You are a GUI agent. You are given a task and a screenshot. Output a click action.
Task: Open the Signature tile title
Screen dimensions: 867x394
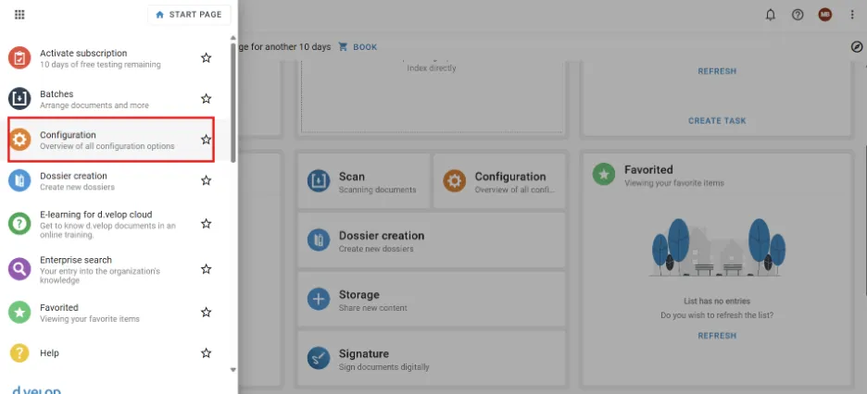pyautogui.click(x=364, y=353)
